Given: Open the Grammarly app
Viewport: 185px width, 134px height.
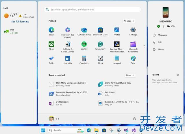Looking at the screenshot, I should [x=100, y=46].
